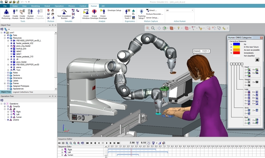Click the red timeline cursor in Sequence Editor
The image size is (265, 158).
(131, 152)
